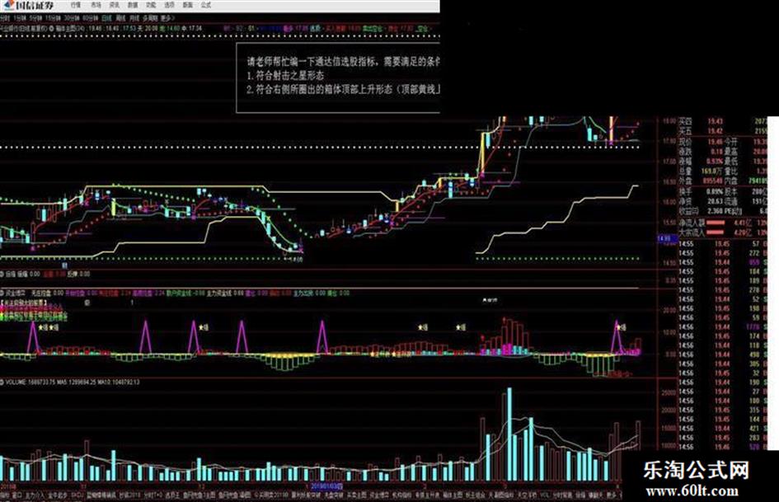Expand 更多 indicators at bottom right
This screenshot has height=502, width=779.
pos(611,495)
